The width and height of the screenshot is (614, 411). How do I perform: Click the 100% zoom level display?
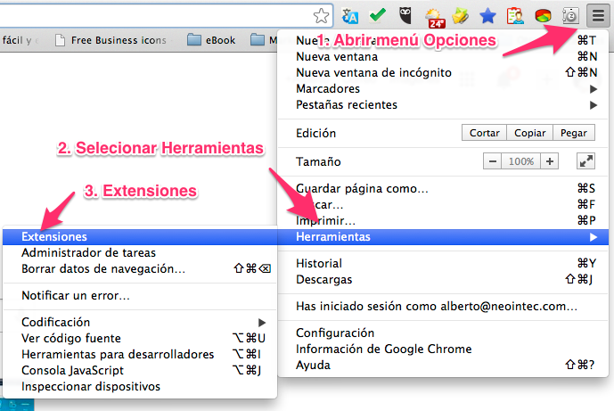click(520, 161)
